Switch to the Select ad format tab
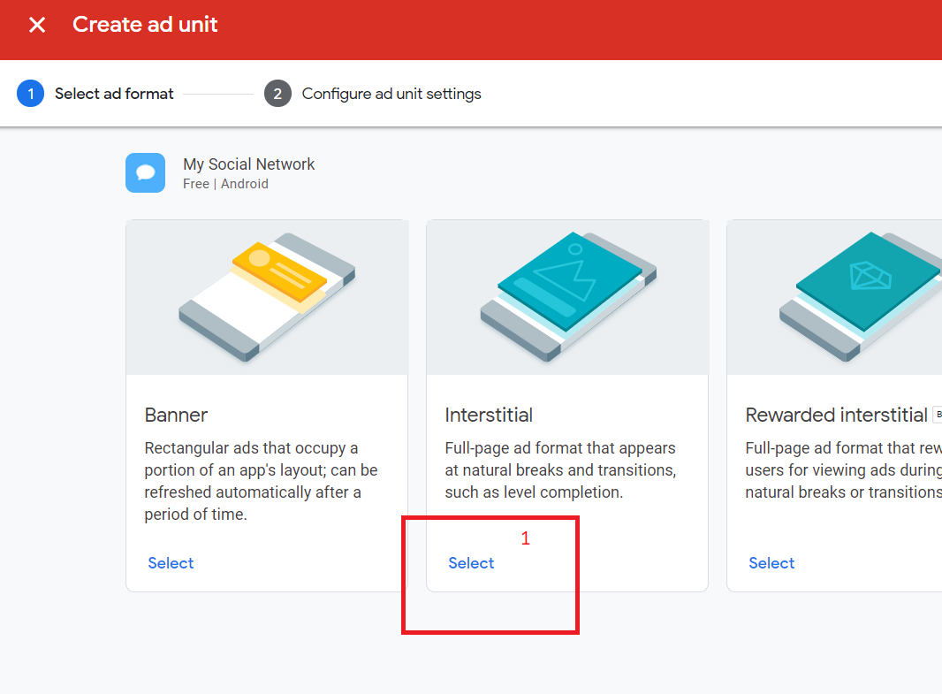The image size is (942, 694). point(114,93)
